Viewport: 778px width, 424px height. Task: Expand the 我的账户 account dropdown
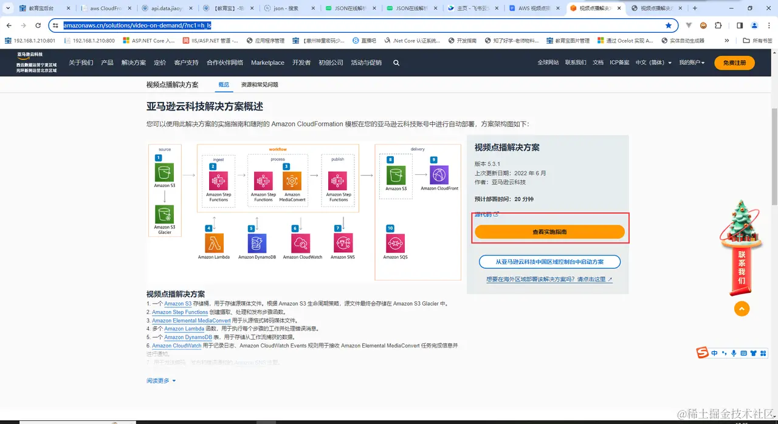tap(692, 63)
